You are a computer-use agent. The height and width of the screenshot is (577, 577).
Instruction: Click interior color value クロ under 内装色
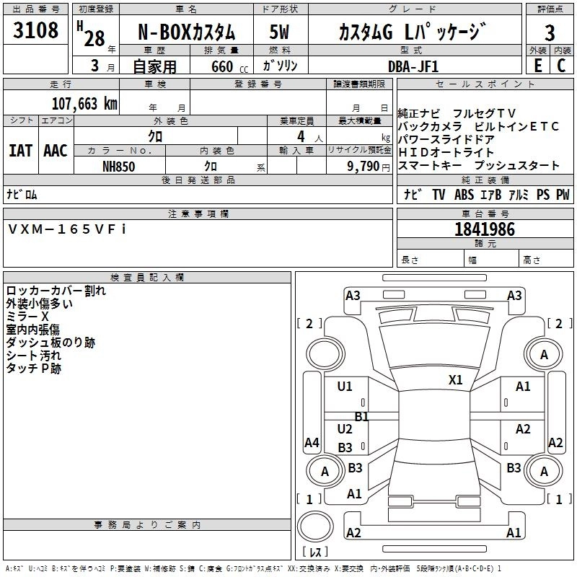[211, 166]
